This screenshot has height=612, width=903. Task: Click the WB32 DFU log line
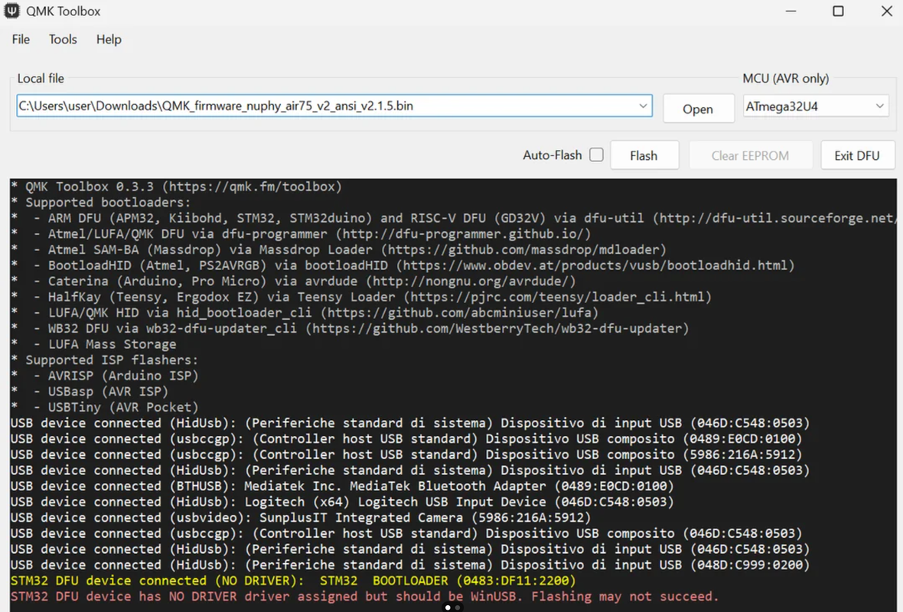click(350, 328)
